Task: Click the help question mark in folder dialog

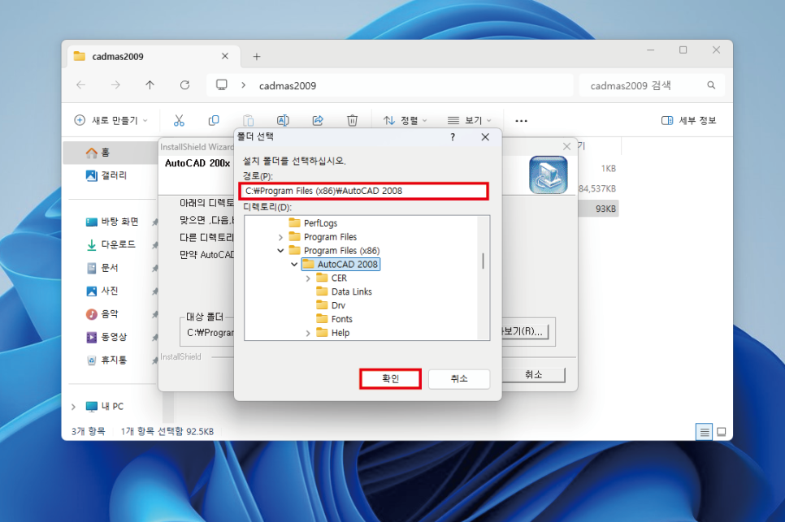Action: pos(453,137)
